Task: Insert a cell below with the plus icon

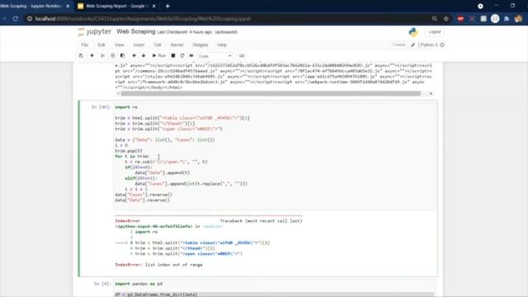Action: tap(92, 55)
